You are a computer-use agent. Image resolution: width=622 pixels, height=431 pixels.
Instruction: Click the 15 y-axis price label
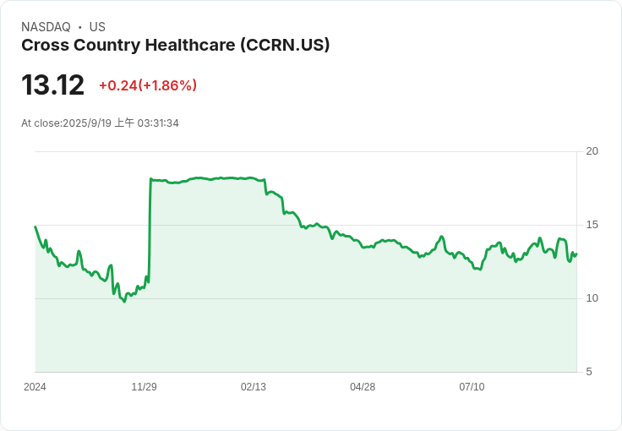pos(592,225)
